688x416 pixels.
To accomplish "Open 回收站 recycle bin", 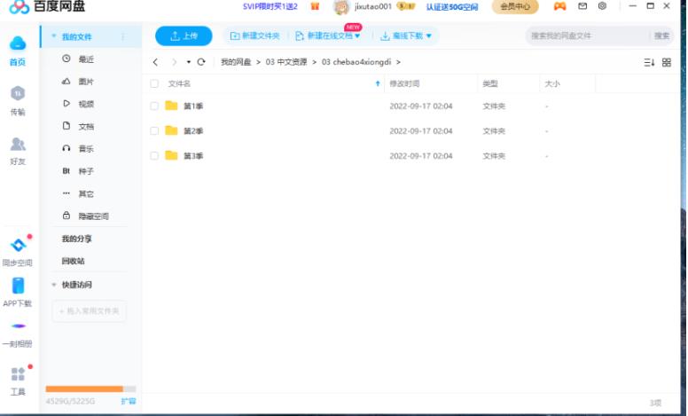I will coord(74,261).
